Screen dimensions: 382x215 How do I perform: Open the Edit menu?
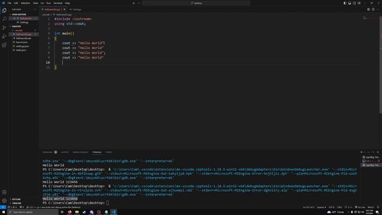[x=16, y=3]
